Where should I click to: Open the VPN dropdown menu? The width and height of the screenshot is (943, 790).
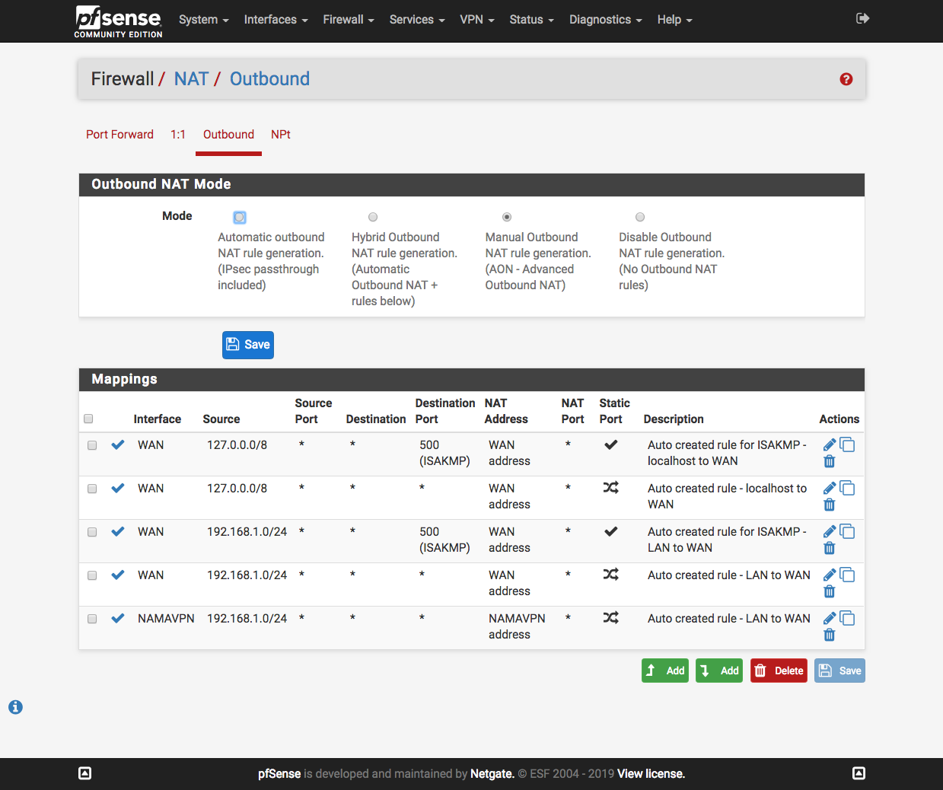click(476, 20)
